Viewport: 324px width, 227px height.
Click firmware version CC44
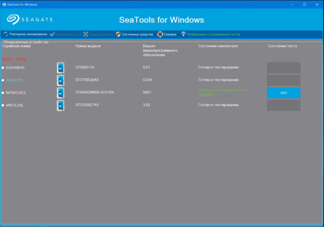(x=147, y=80)
